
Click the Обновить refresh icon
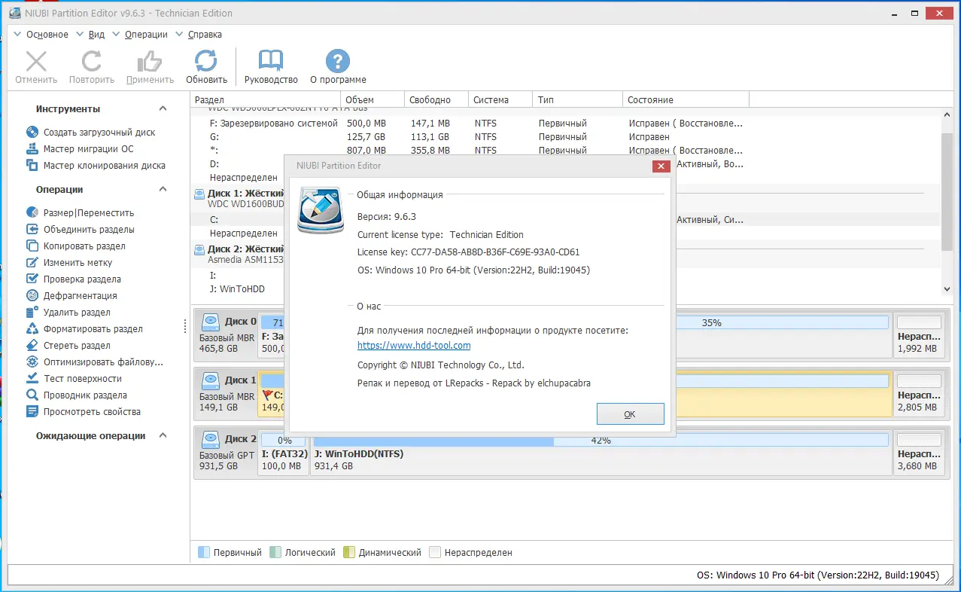206,61
